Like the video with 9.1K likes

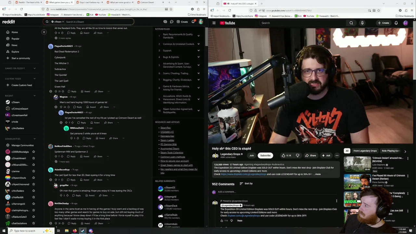pos(286,155)
